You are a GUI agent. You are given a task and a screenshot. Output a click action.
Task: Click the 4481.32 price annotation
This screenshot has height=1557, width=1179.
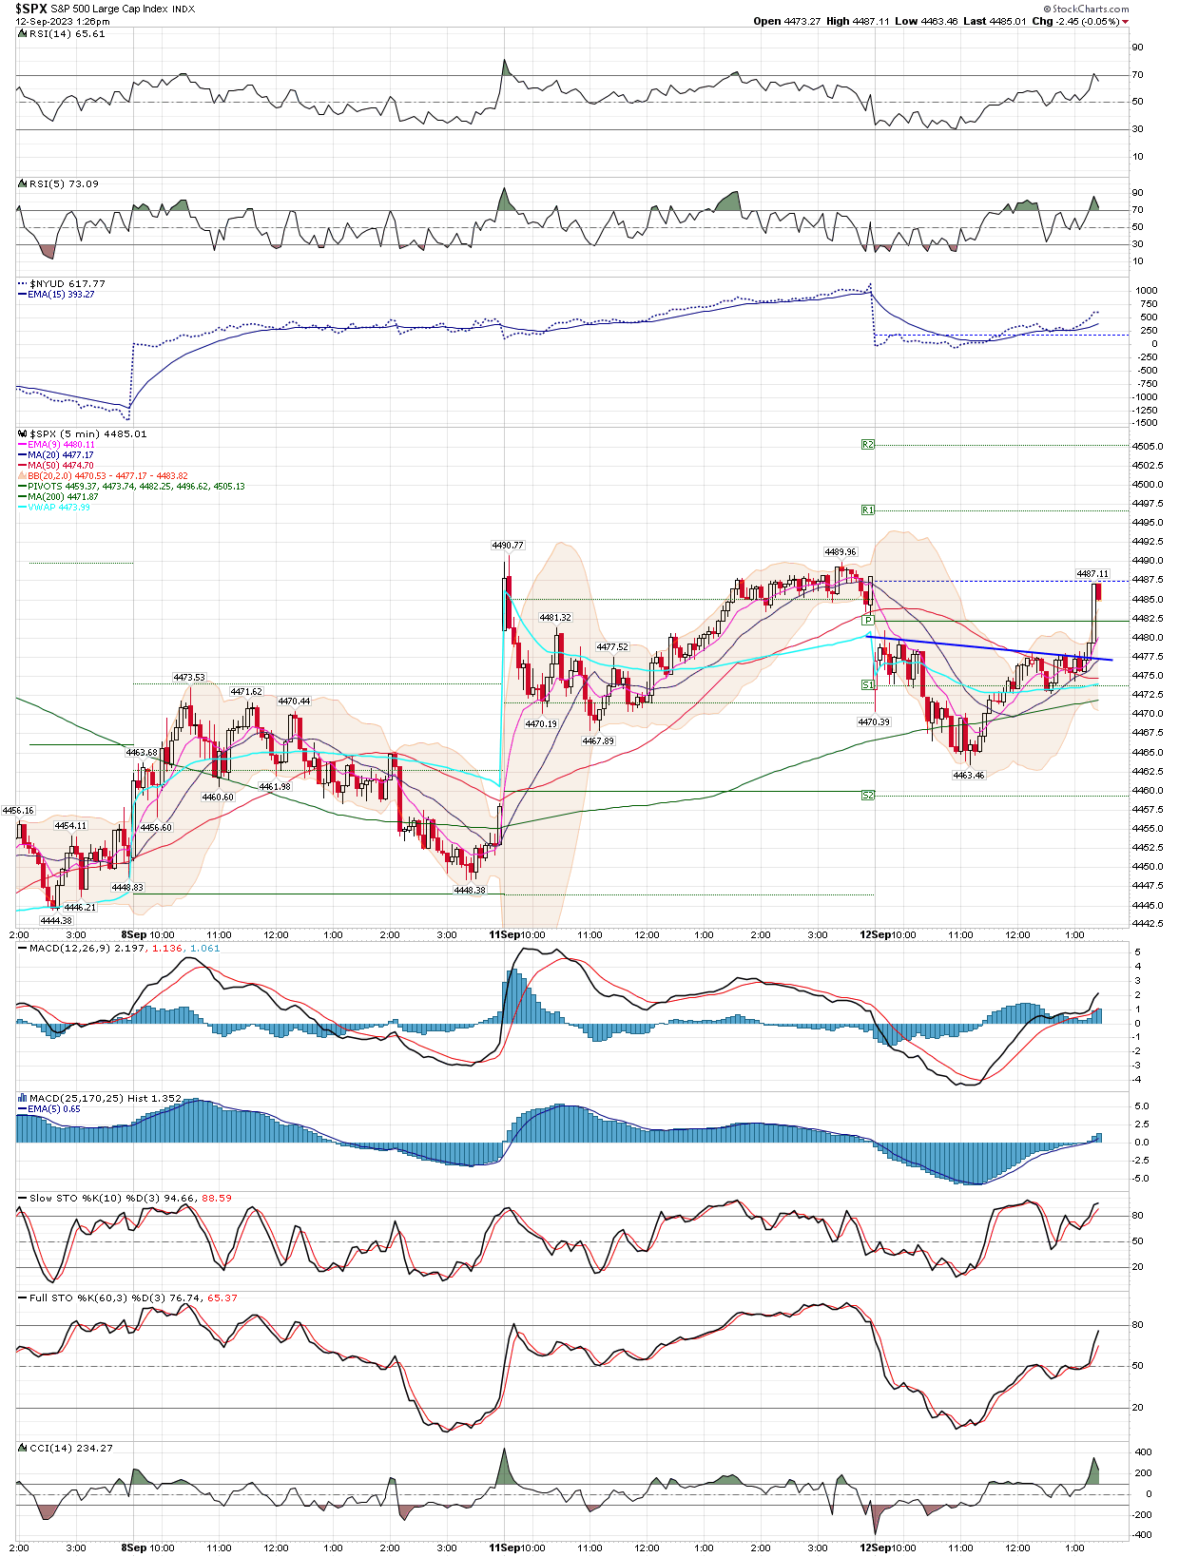[x=555, y=618]
